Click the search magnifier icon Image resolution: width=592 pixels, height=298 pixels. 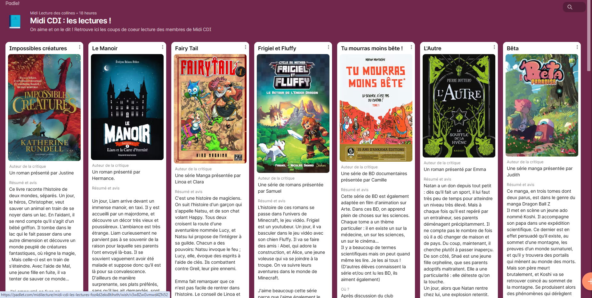tap(570, 7)
